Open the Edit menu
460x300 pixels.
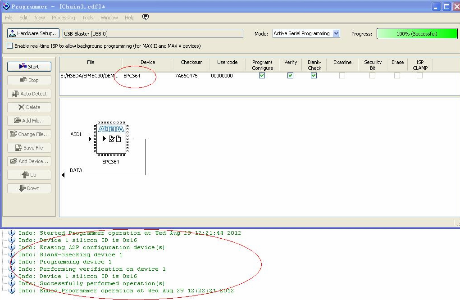coord(23,18)
